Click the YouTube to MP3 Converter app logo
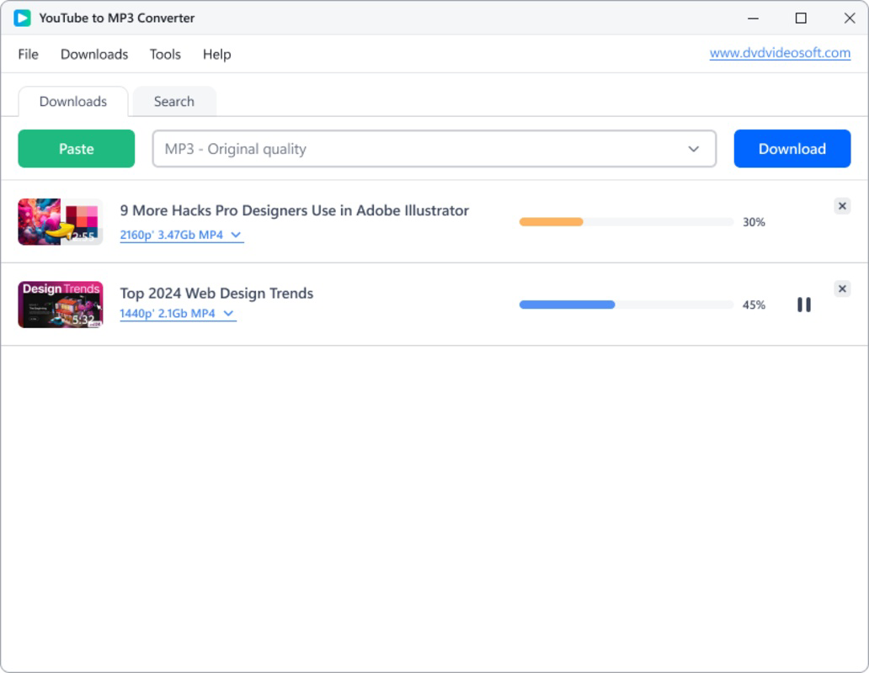The image size is (869, 673). pos(22,19)
